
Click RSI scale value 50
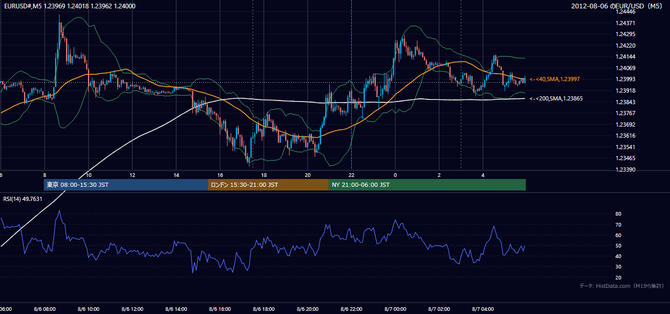pos(618,245)
